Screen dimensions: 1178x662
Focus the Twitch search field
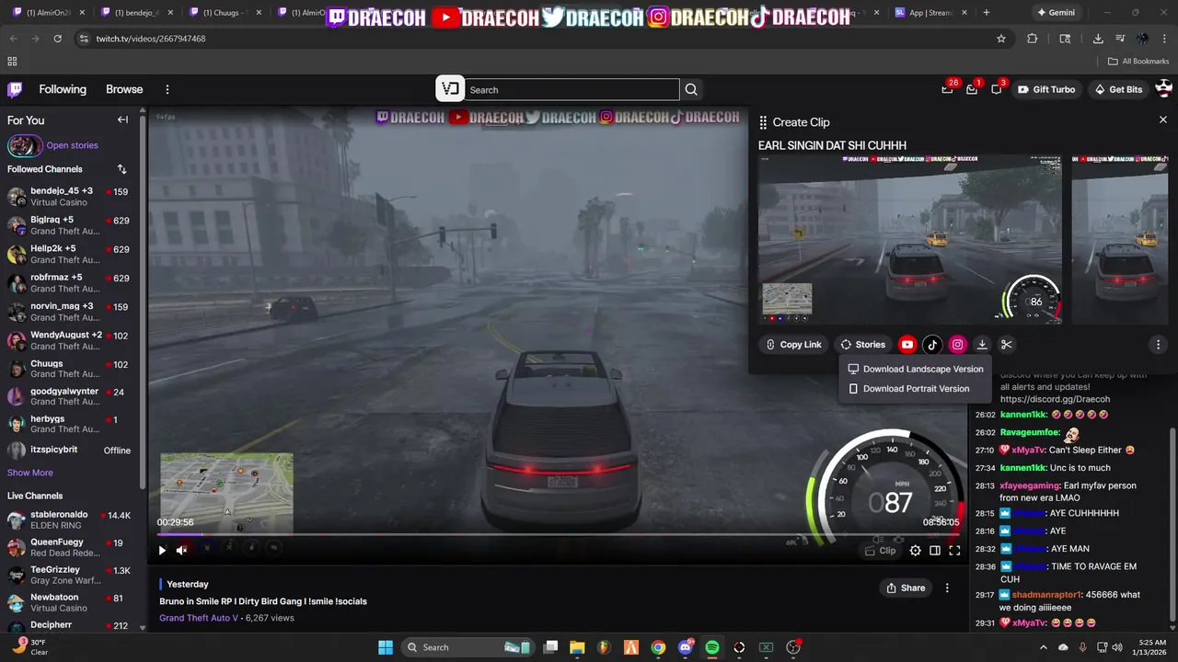(x=572, y=89)
